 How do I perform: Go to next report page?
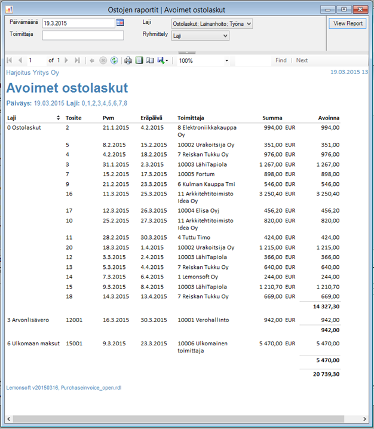tap(66, 60)
